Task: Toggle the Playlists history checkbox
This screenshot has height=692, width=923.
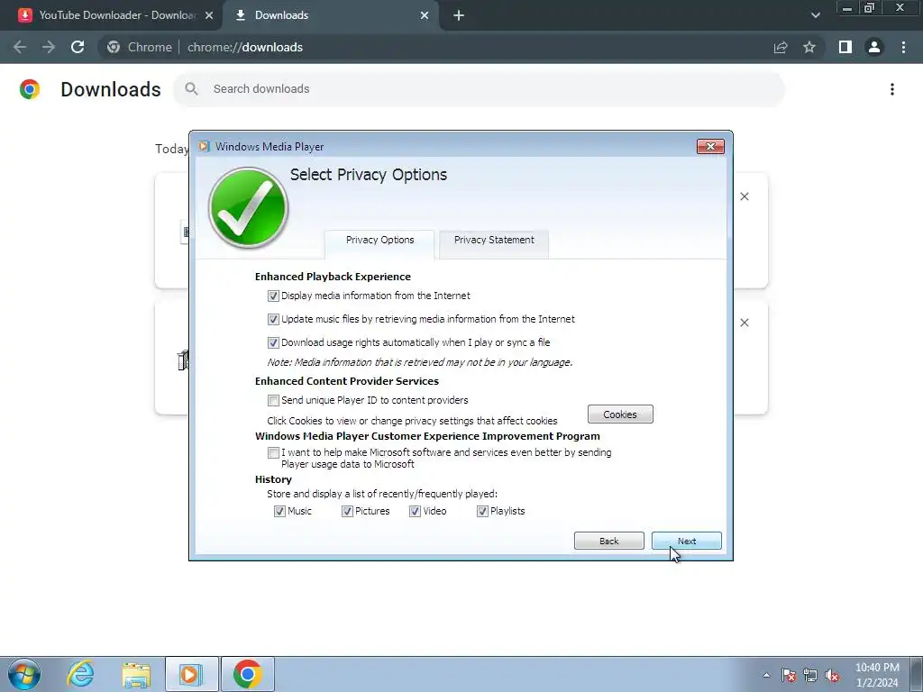Action: pyautogui.click(x=483, y=512)
